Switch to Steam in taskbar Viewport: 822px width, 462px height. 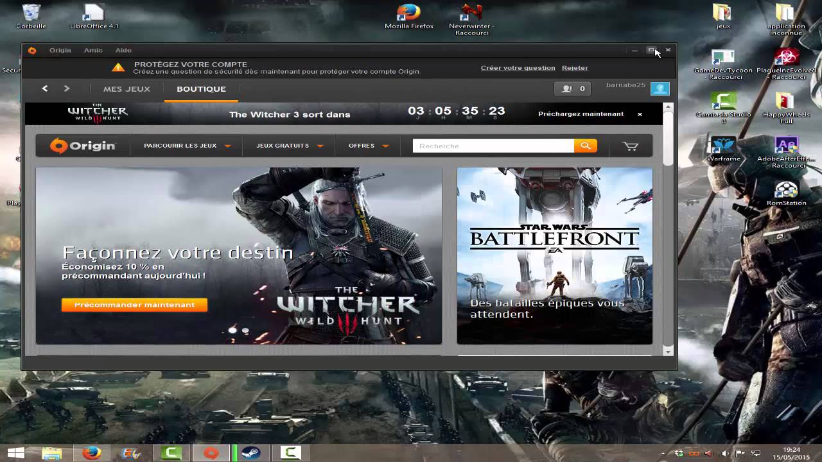(x=251, y=453)
